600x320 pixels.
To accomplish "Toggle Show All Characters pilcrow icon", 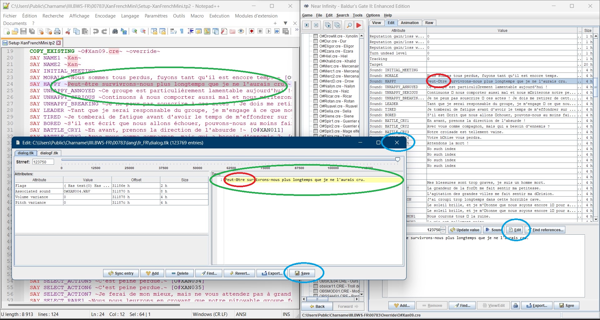I will pyautogui.click(x=182, y=31).
